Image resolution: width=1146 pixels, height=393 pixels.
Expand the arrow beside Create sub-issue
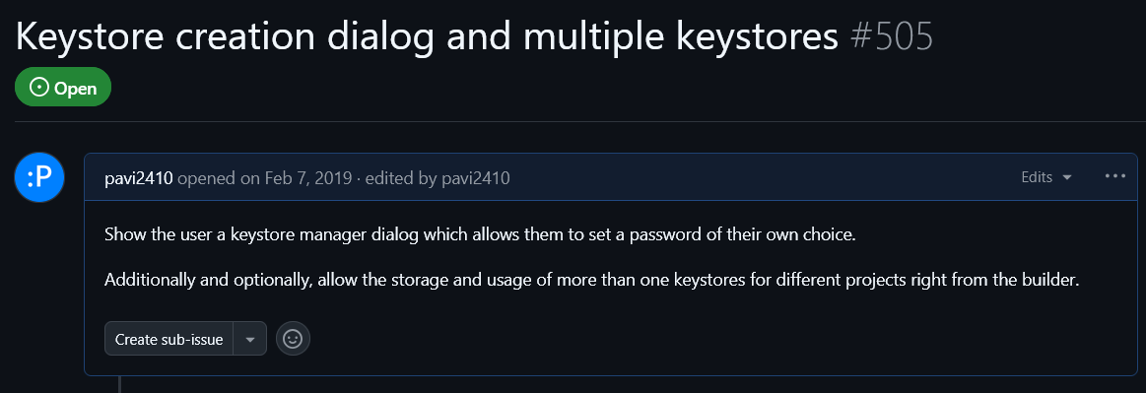pos(250,340)
